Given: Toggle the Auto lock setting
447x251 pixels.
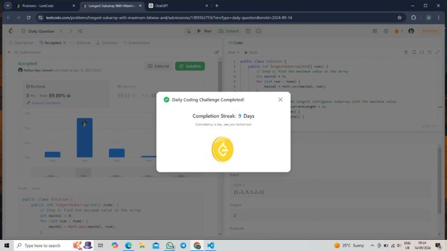Looking at the screenshot, I should tap(251, 52).
